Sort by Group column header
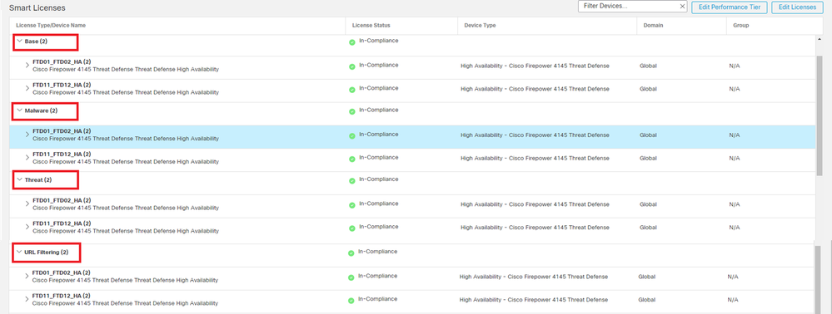The image size is (832, 314). tap(740, 26)
